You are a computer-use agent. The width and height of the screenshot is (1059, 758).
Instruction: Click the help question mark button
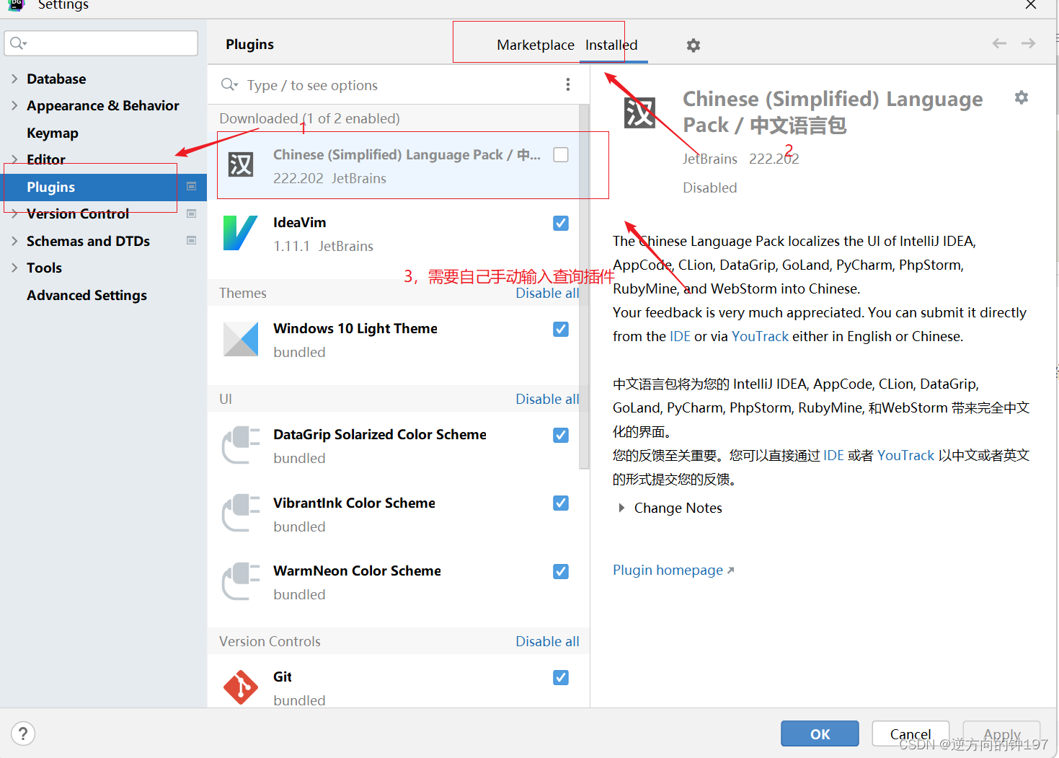click(23, 733)
